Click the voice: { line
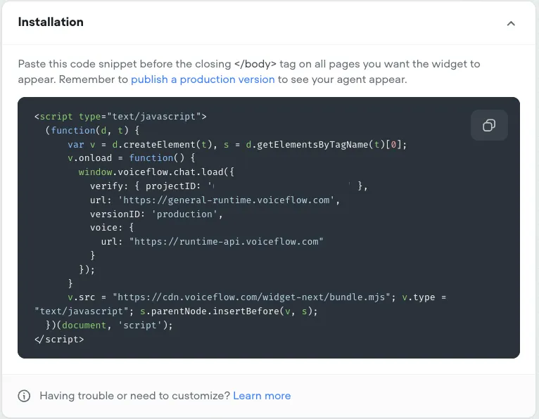539x419 pixels. pos(112,228)
